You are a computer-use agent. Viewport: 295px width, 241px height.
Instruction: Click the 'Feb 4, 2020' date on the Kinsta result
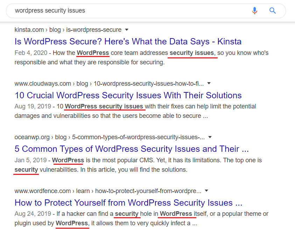[x=31, y=53]
